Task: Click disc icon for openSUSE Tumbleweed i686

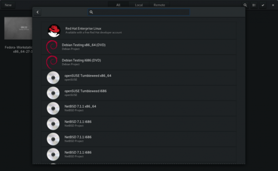Action: point(53,93)
